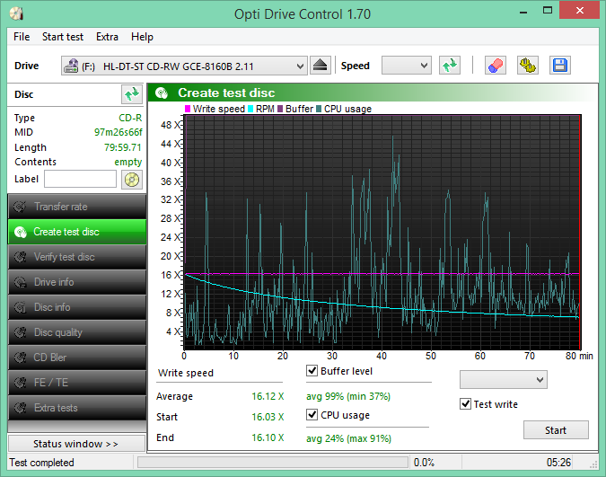The width and height of the screenshot is (606, 477).
Task: Click the disc icon beside Disc info
Action: pos(20,307)
